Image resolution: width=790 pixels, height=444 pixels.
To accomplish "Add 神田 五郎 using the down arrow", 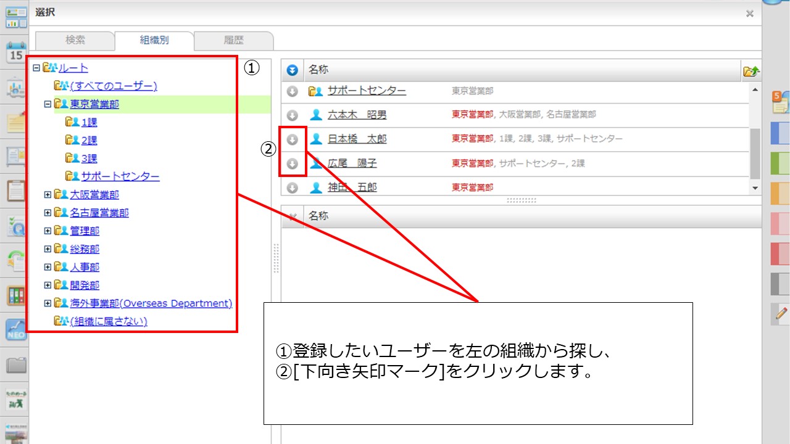I will pyautogui.click(x=293, y=187).
